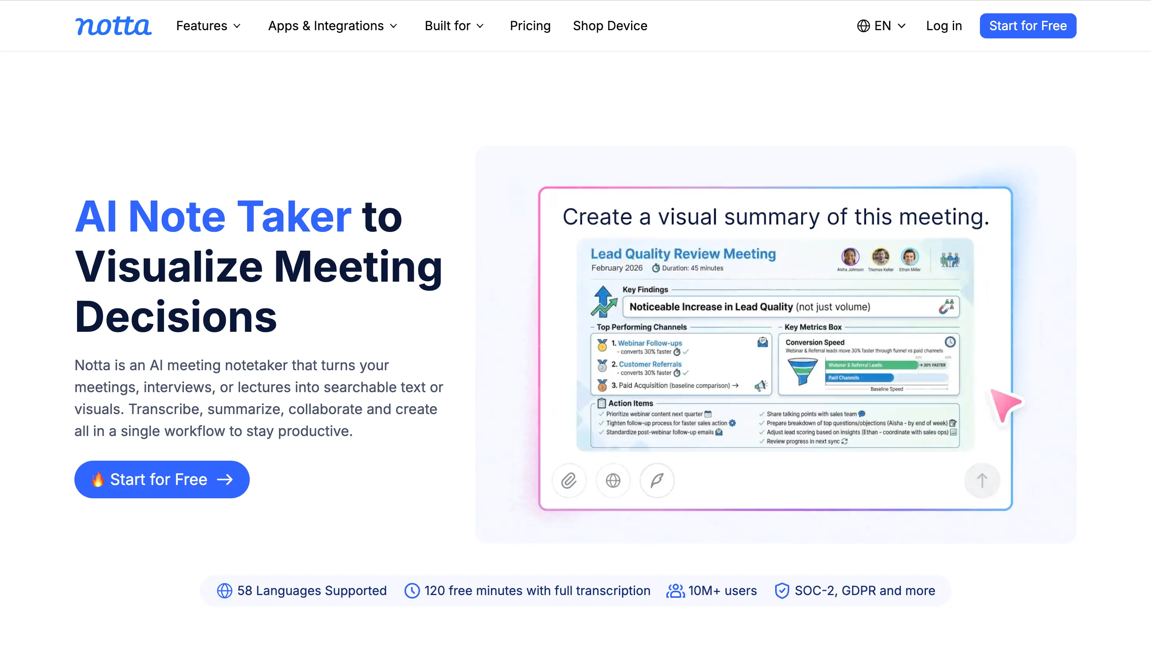Click the Webinar & Referral Leads progress bar
1151x655 pixels.
pyautogui.click(x=871, y=365)
